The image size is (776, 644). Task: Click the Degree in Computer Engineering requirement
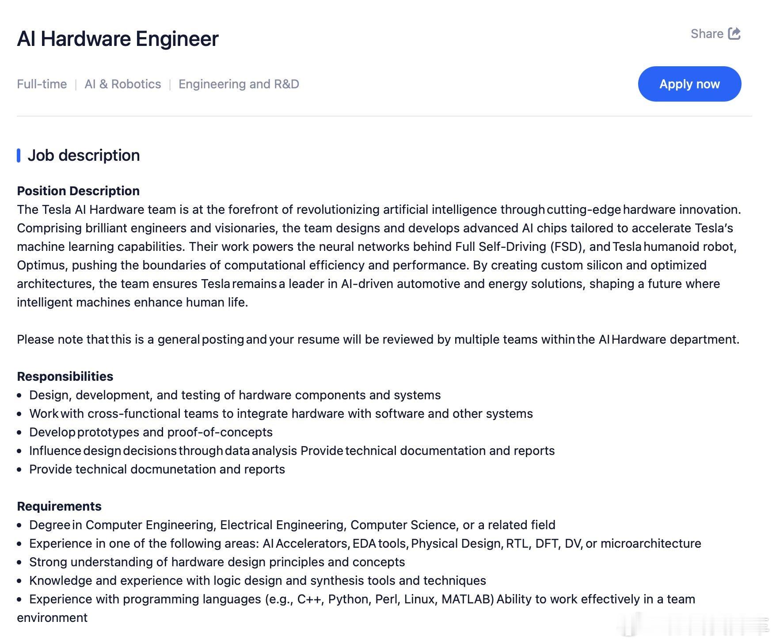(292, 525)
